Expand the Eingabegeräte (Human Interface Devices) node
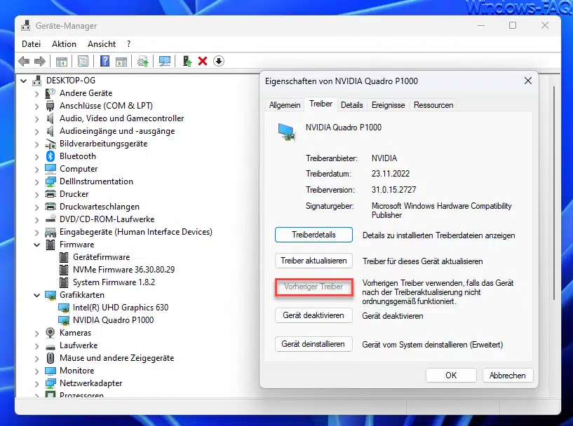573x426 pixels. [36, 233]
